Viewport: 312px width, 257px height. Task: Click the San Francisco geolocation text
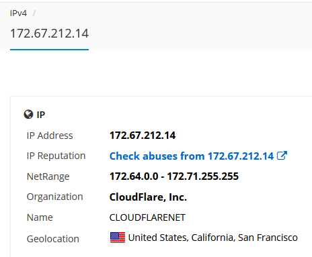pos(268,238)
